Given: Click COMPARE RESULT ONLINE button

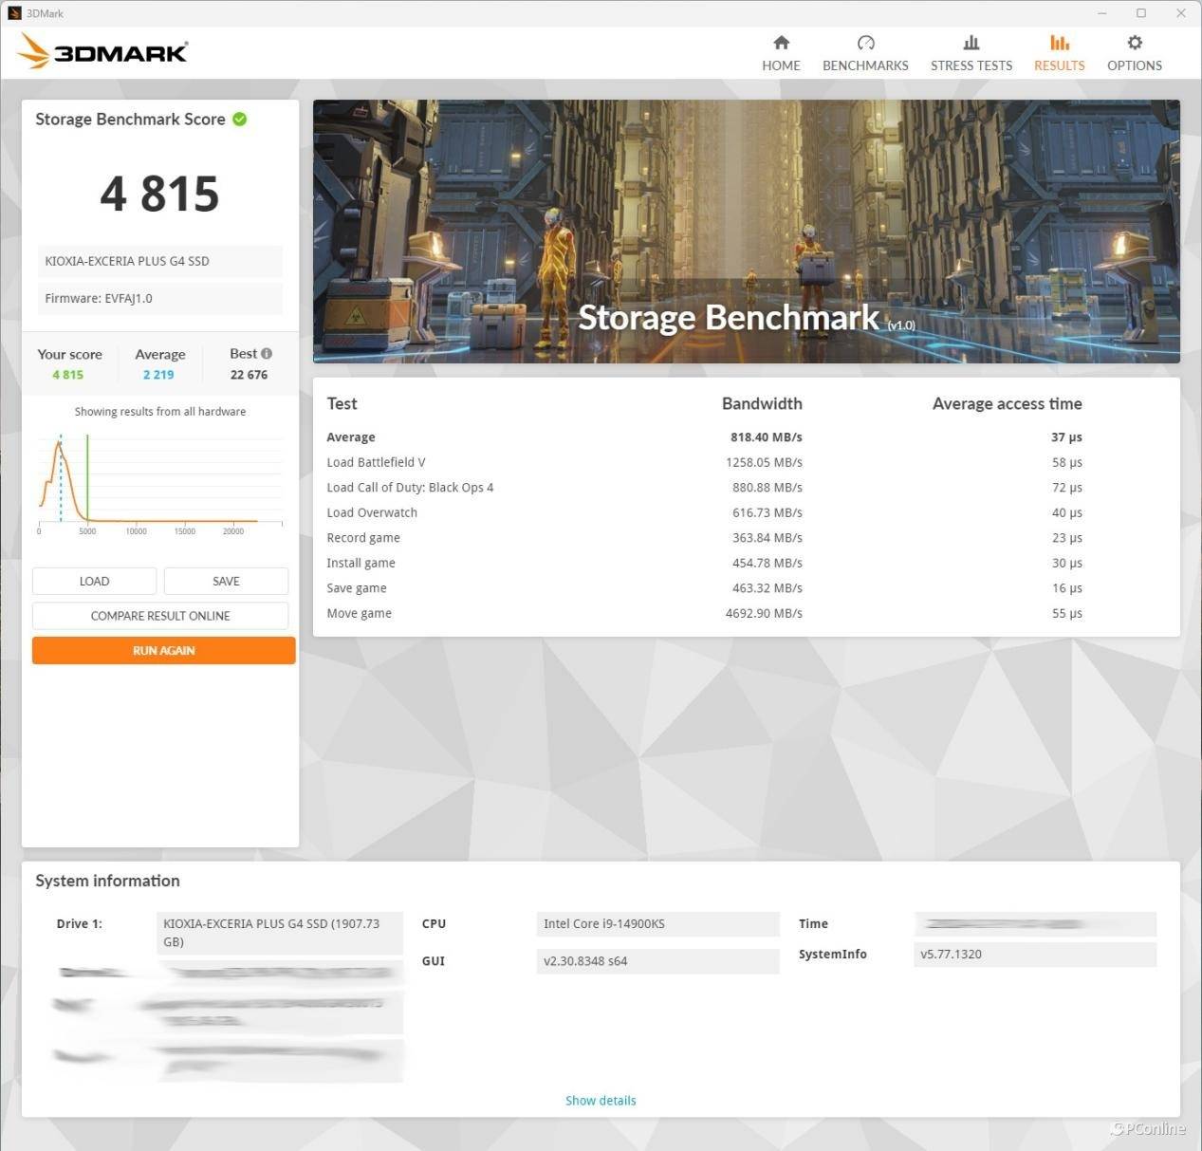Looking at the screenshot, I should tap(160, 616).
